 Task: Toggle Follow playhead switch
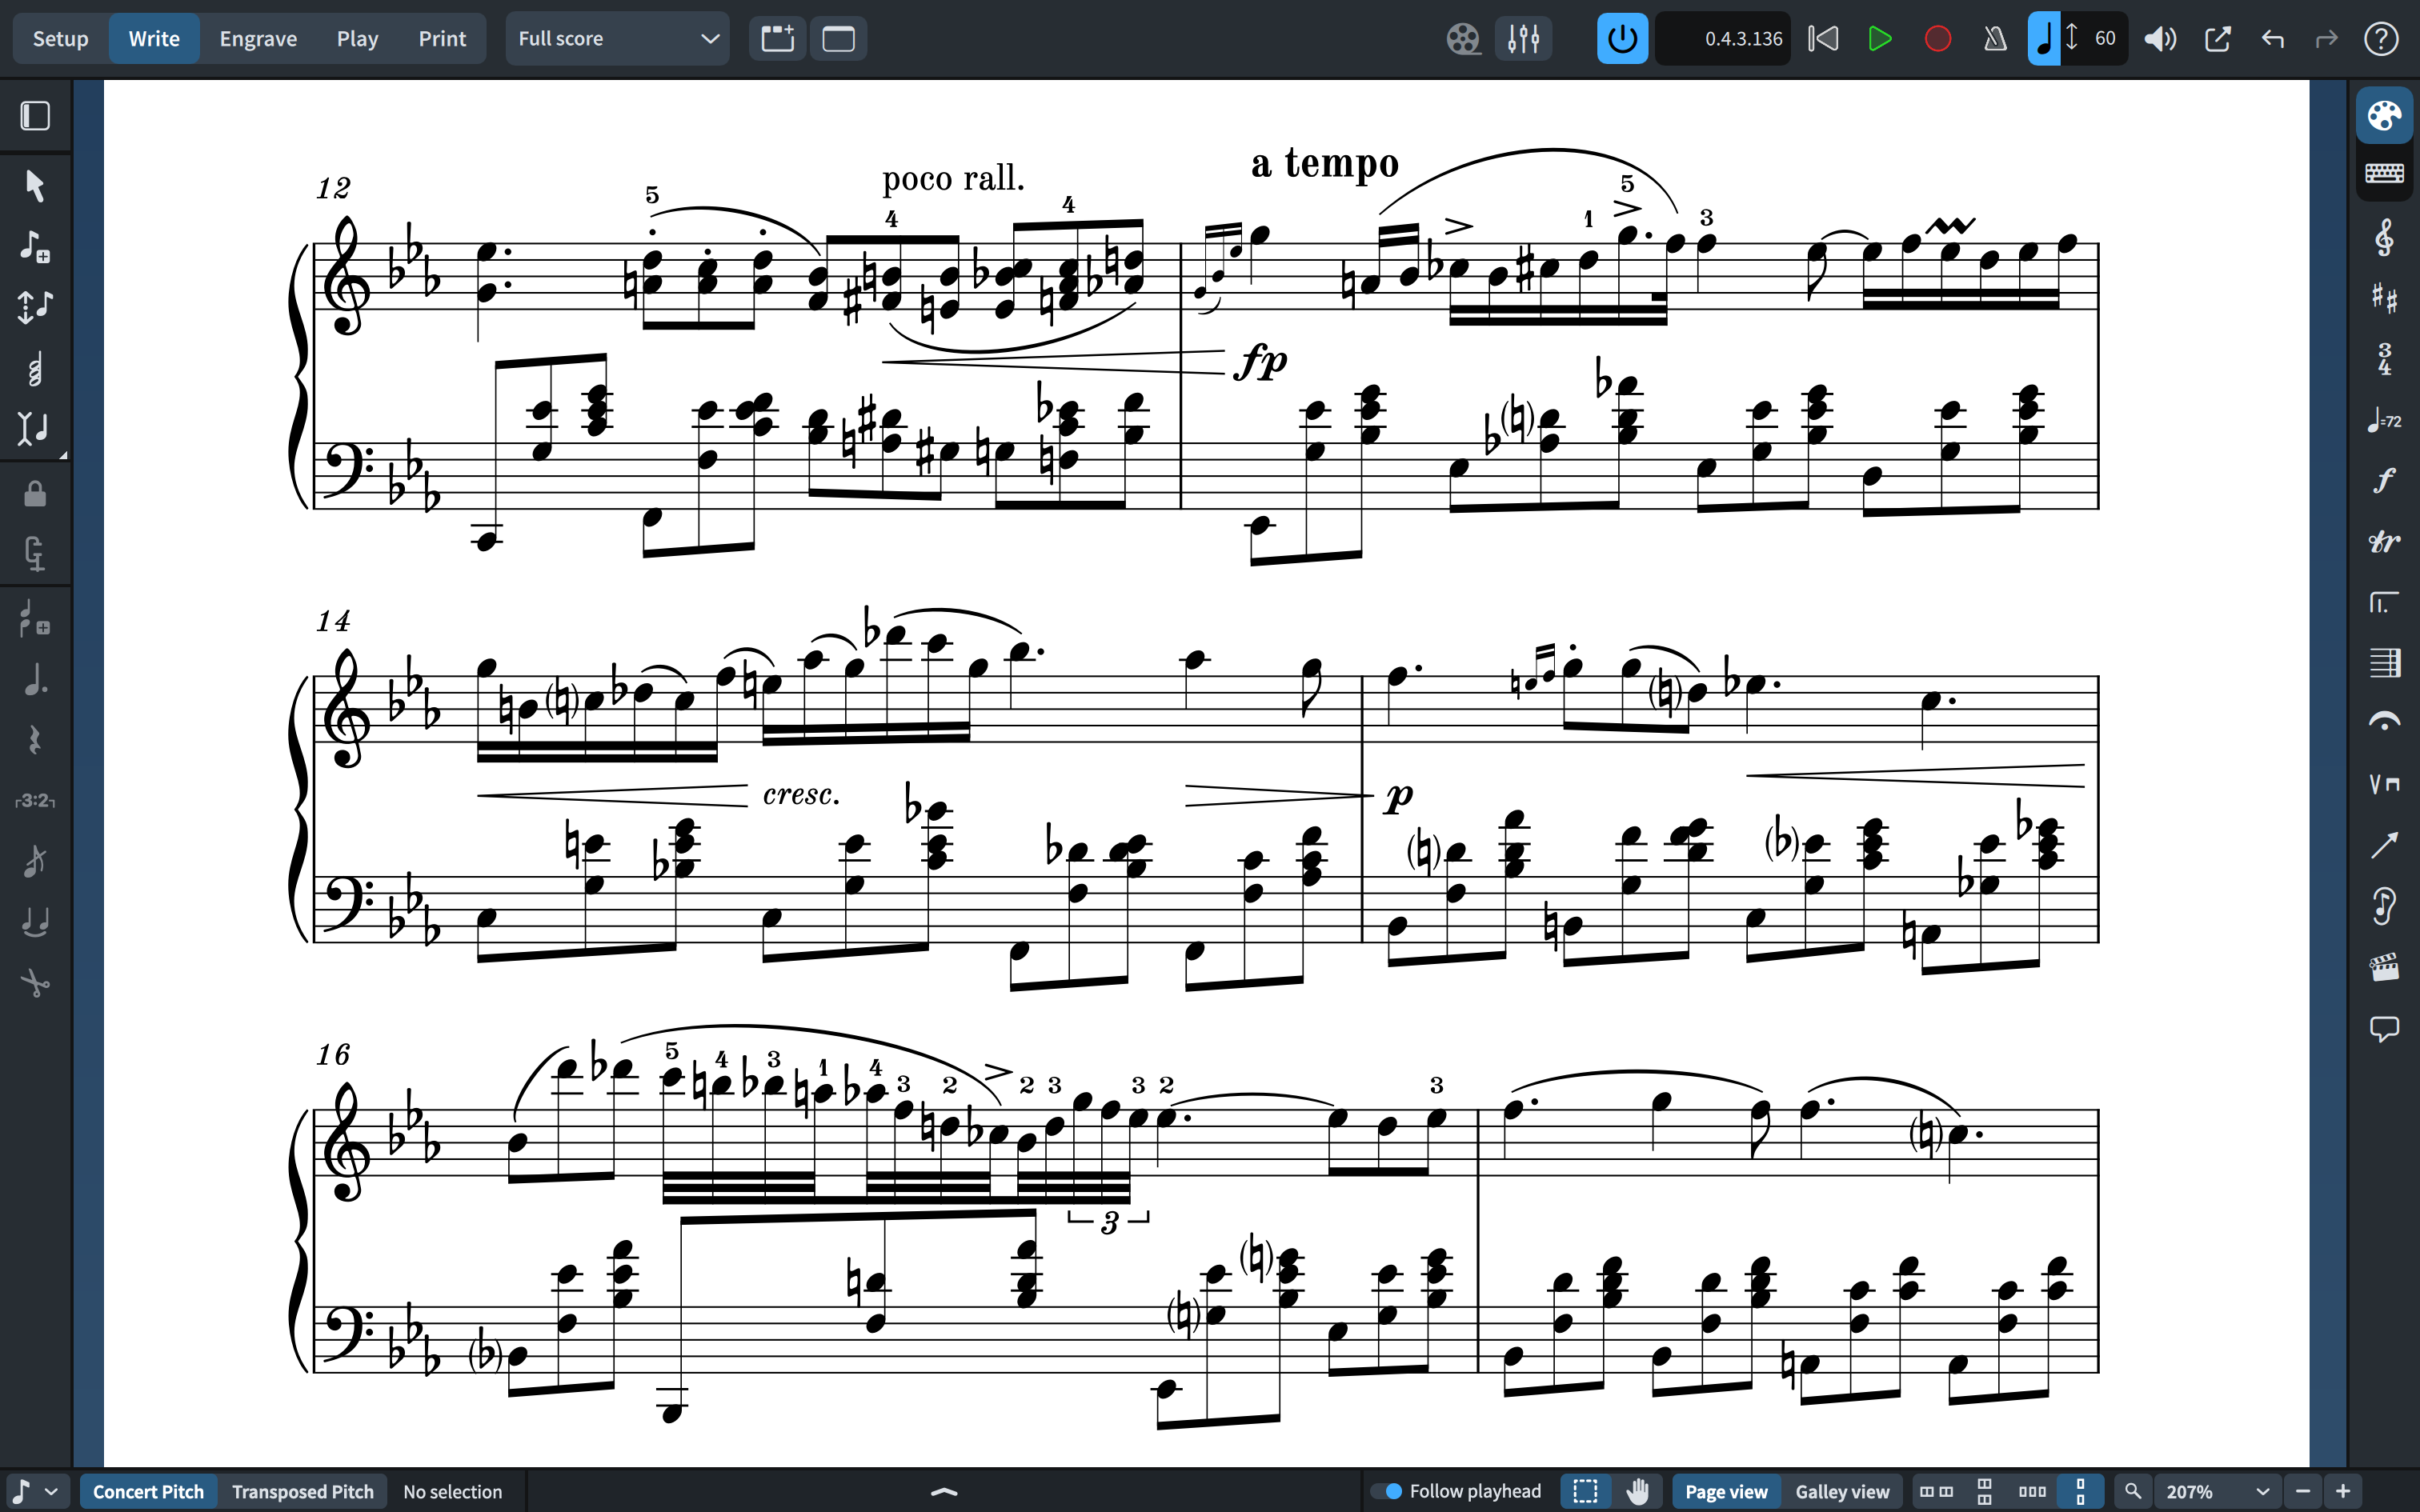1386,1491
